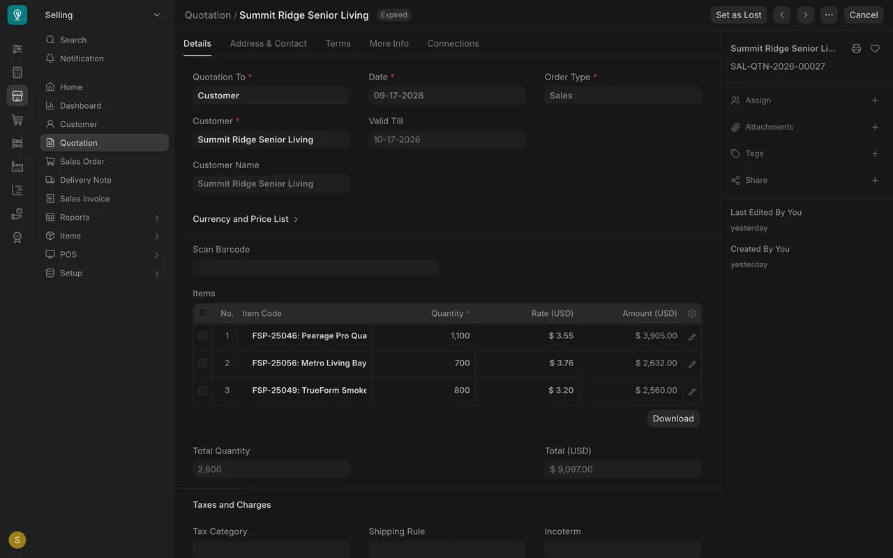The image size is (893, 558).
Task: Click the Set as Lost button
Action: pyautogui.click(x=739, y=15)
